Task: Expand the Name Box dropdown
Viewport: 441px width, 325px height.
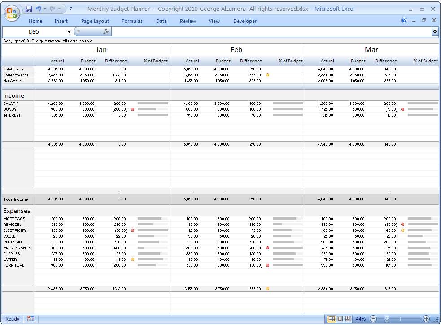Action: coord(69,32)
